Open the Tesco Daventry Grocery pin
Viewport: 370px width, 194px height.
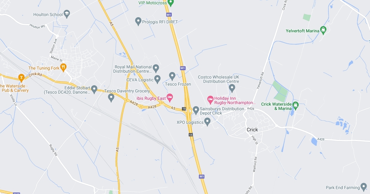[111, 98]
